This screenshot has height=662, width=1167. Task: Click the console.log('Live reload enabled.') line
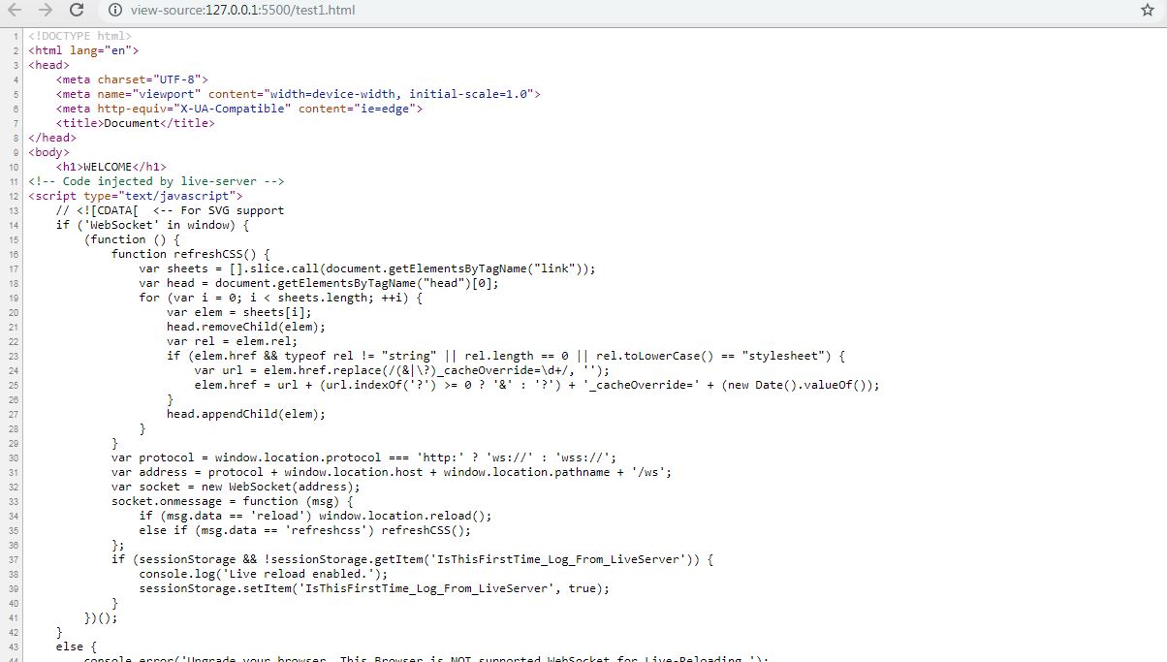click(x=263, y=574)
